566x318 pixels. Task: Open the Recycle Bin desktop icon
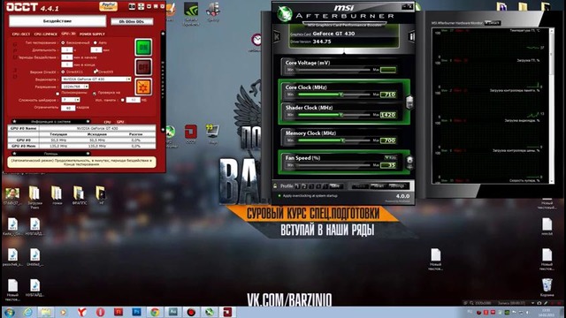(547, 287)
